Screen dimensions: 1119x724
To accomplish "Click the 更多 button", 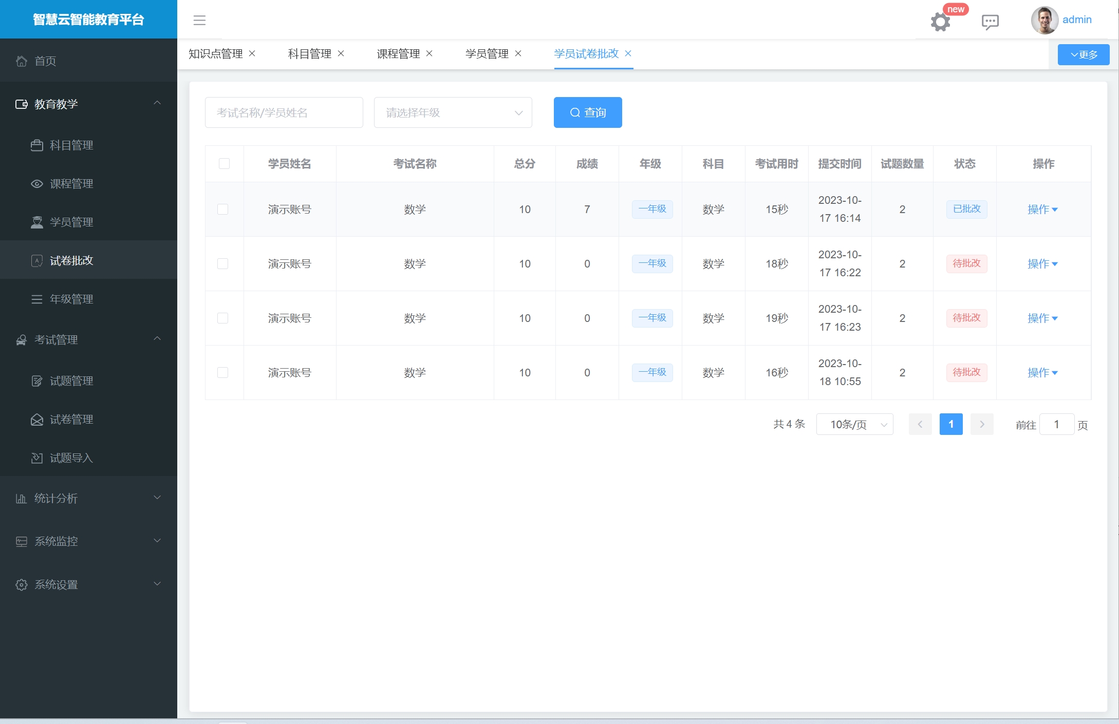I will [1083, 54].
